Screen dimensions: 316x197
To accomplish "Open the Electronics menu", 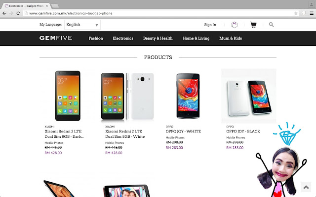I will (x=123, y=38).
